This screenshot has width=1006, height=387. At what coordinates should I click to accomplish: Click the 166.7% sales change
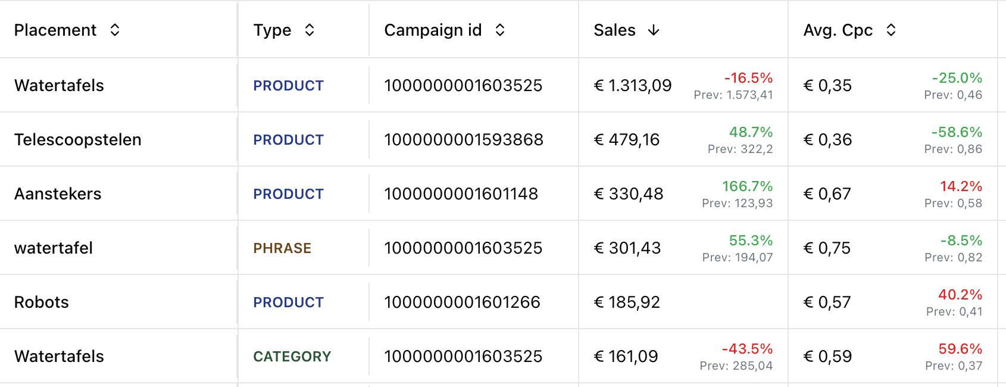pyautogui.click(x=747, y=186)
